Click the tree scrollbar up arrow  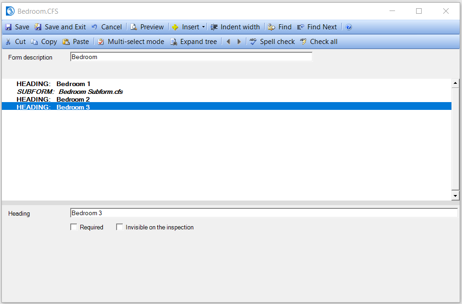pyautogui.click(x=455, y=83)
